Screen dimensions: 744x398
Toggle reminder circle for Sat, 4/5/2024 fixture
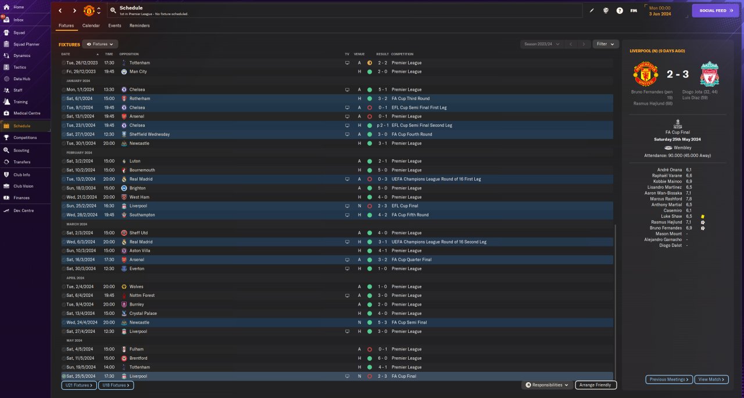click(x=63, y=349)
